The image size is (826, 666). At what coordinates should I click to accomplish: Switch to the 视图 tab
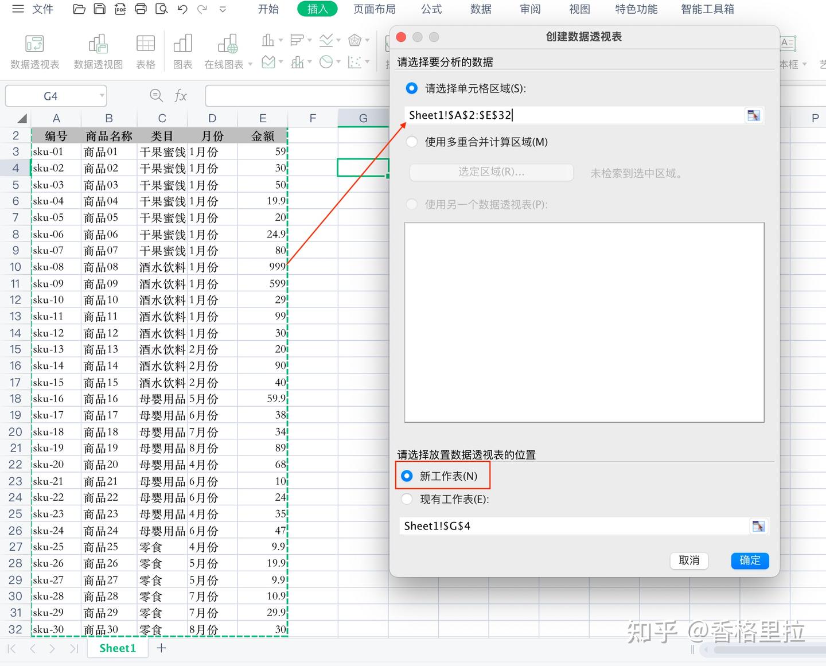pos(579,9)
